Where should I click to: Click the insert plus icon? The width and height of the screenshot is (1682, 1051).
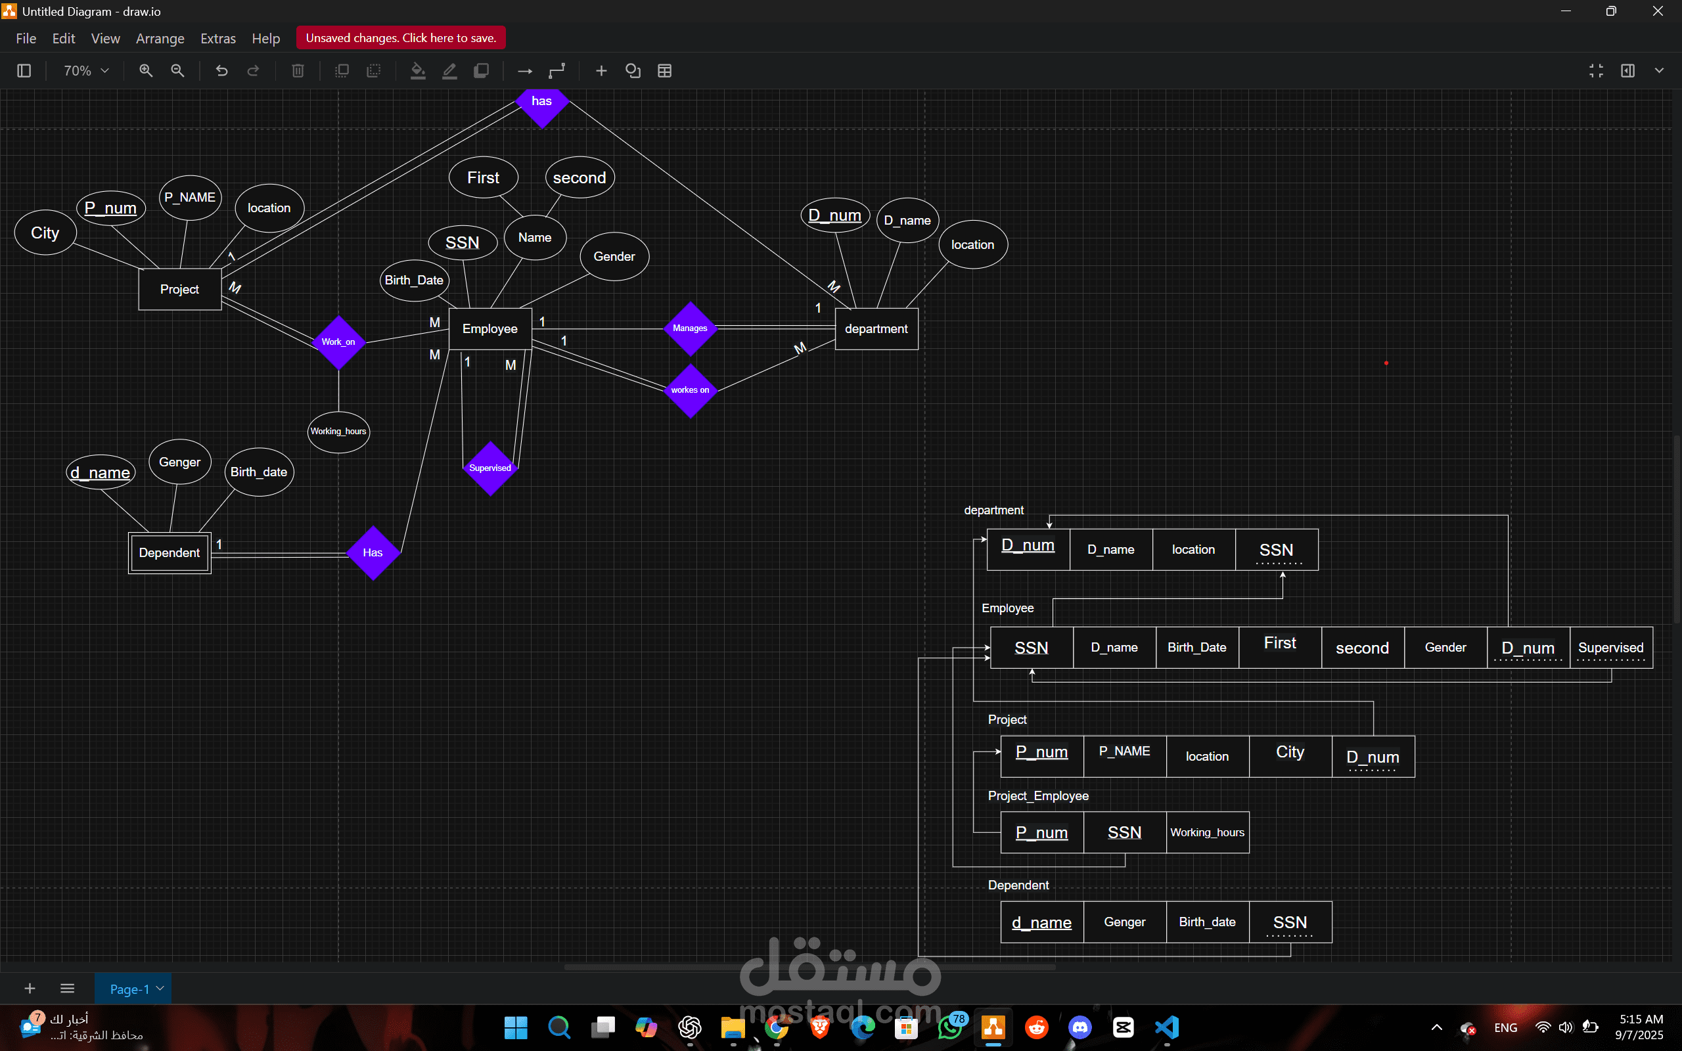tap(601, 71)
